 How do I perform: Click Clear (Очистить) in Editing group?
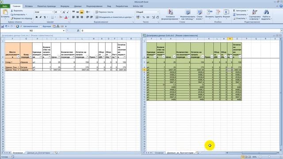click(240, 19)
